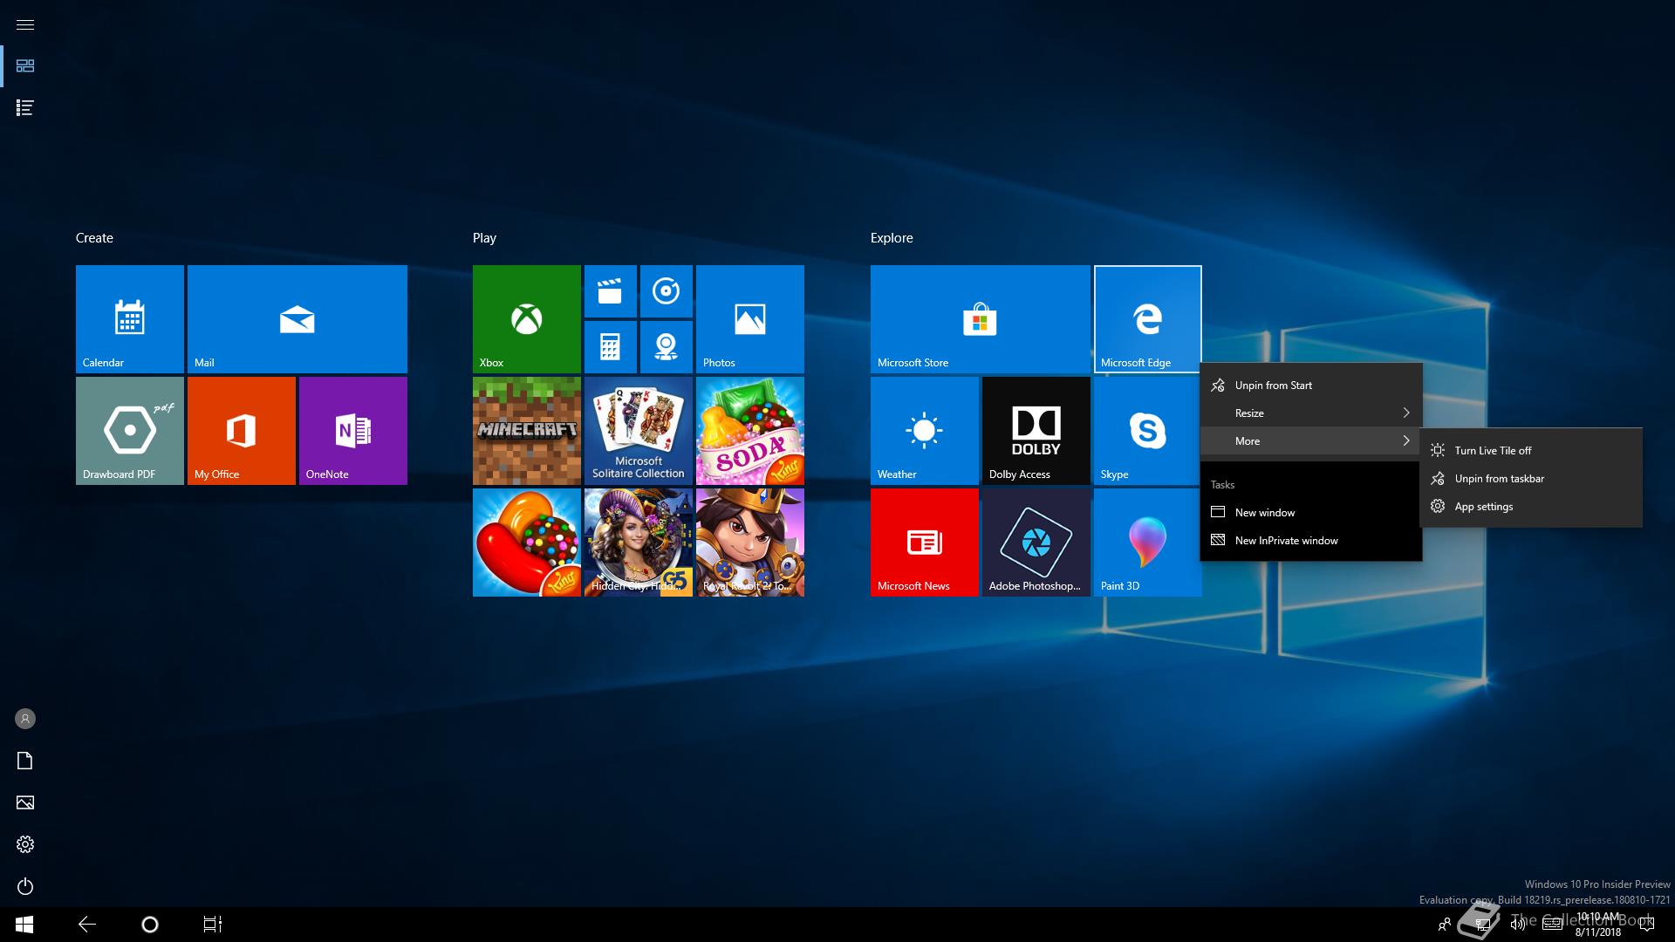Expand the hamburger menu at top-left

(25, 24)
